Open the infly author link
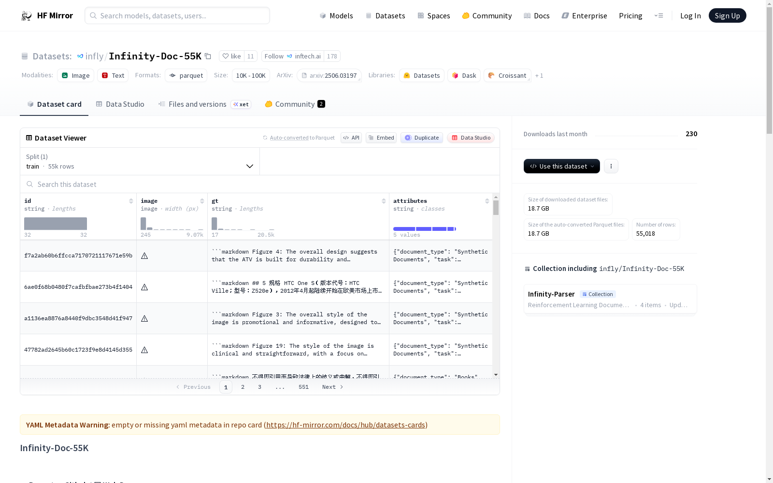This screenshot has height=483, width=773. [x=94, y=56]
